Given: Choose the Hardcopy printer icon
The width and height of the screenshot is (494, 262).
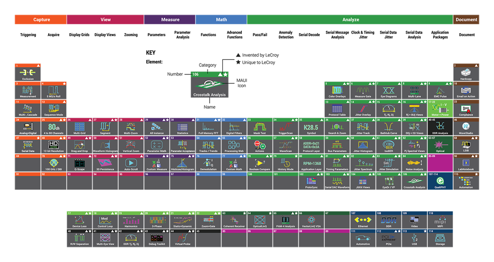Looking at the screenshot, I should (x=466, y=72).
